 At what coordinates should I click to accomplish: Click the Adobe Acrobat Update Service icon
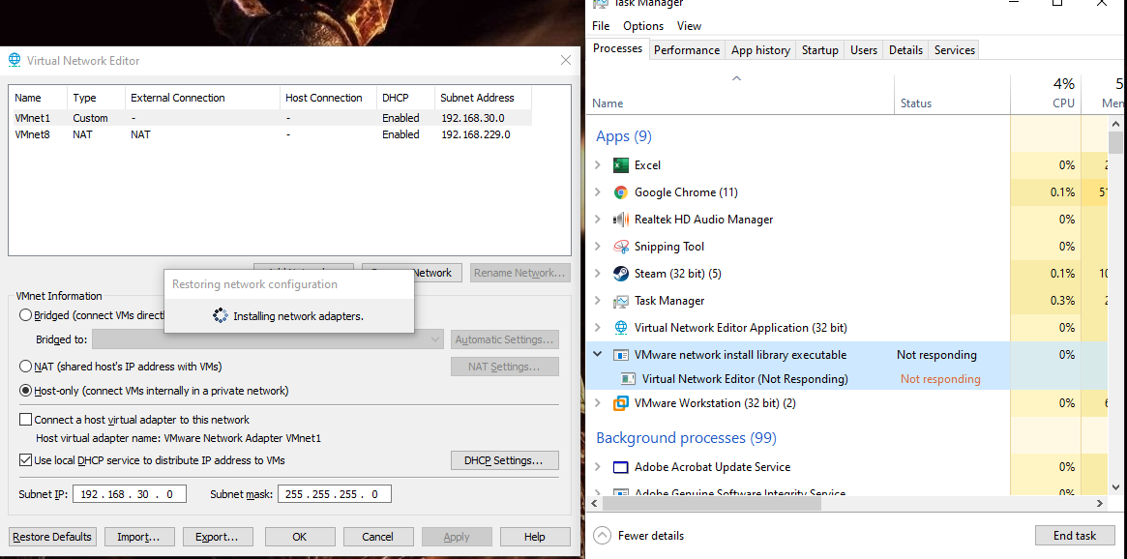(x=620, y=466)
